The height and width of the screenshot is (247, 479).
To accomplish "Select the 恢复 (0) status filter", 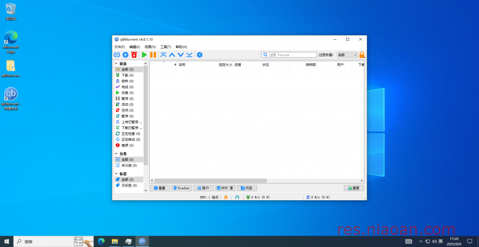I will 129,93.
